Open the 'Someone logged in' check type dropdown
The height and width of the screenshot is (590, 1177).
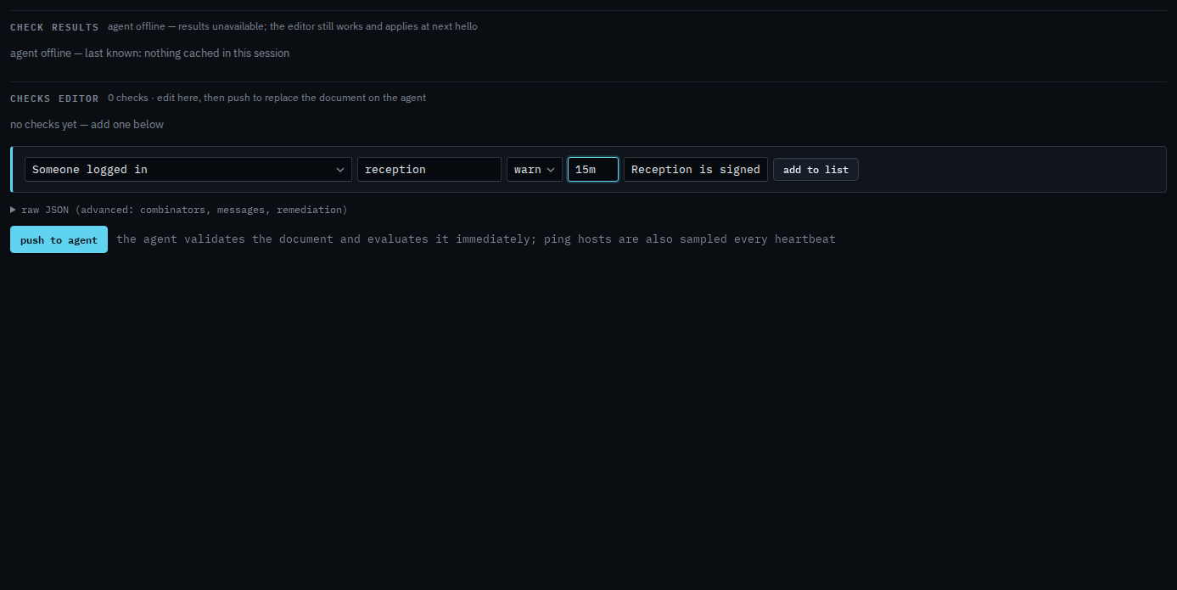(x=188, y=169)
